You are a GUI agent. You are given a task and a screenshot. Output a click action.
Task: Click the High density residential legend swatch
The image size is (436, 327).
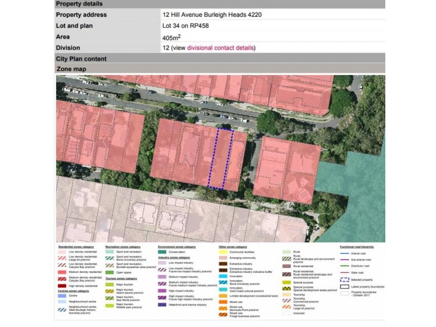[62, 286]
